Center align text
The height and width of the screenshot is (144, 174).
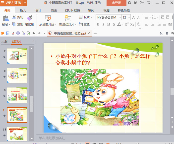(x=153, y=24)
